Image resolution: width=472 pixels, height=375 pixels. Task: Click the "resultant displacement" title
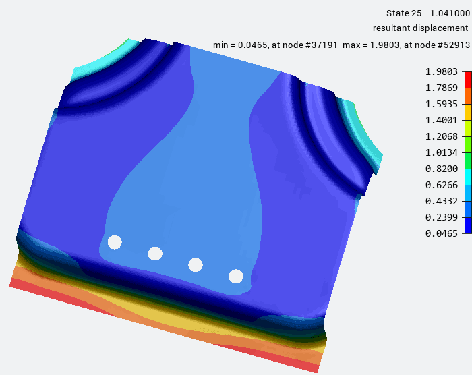pos(420,28)
